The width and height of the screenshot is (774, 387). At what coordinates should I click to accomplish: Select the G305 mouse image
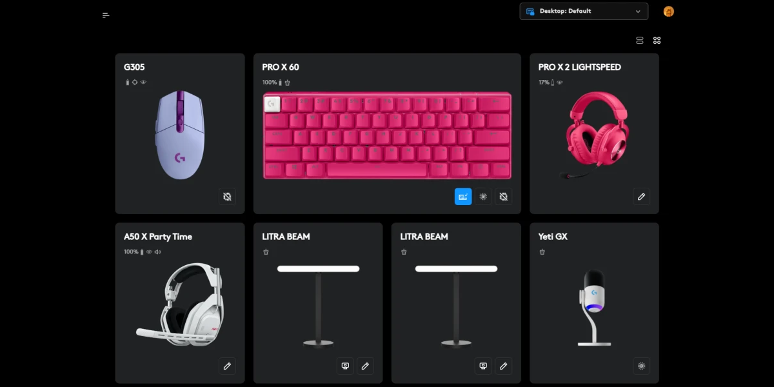[x=180, y=135]
